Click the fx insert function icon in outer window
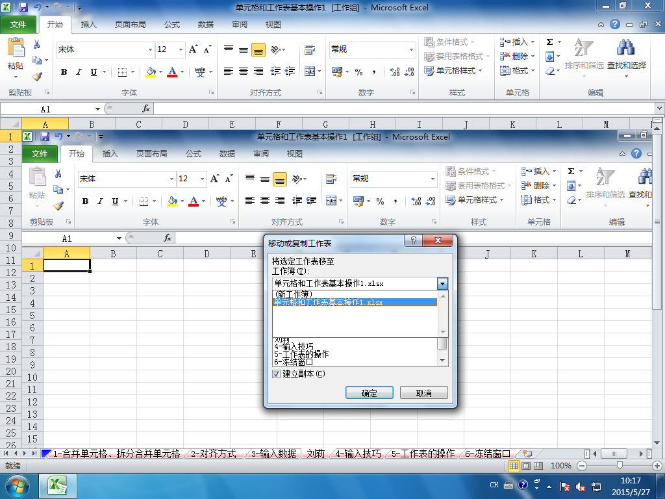This screenshot has height=499, width=665. point(146,109)
